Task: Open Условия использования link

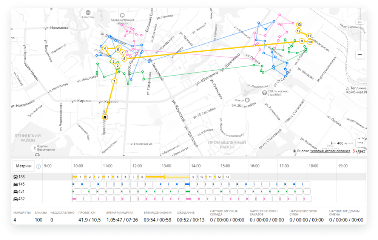Action: [330, 151]
